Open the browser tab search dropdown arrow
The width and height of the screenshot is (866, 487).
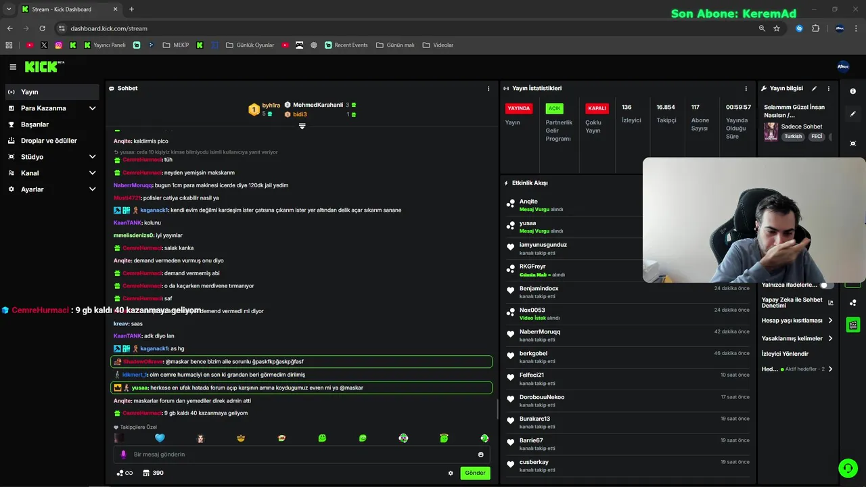[x=9, y=9]
